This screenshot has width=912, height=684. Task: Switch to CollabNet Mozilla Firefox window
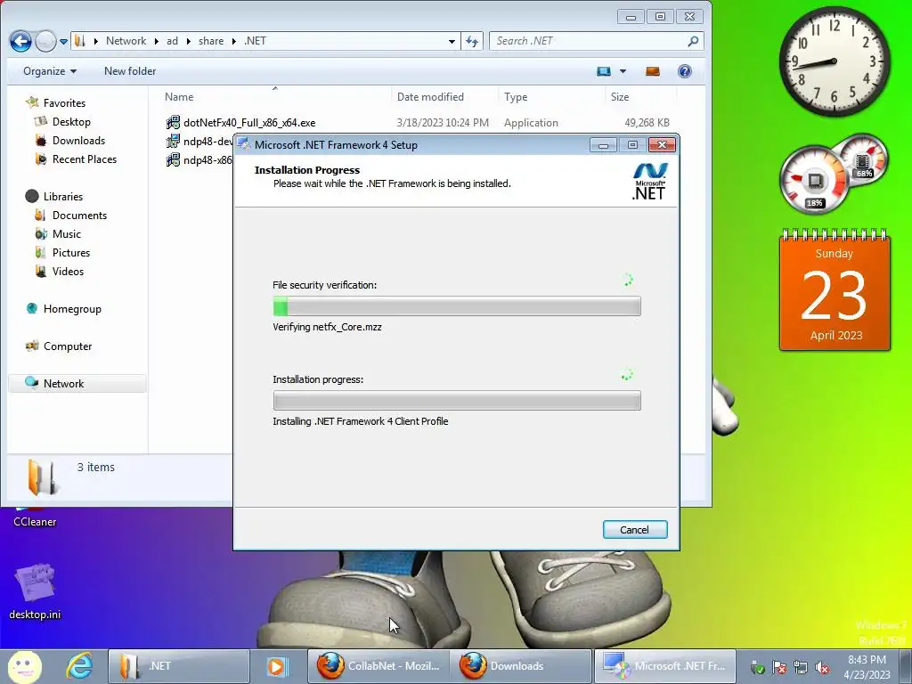378,666
